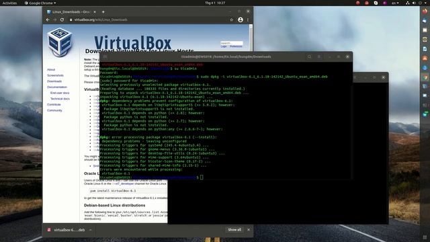Launch Firefox from the dock
The image size is (430, 242).
(x=425, y=11)
